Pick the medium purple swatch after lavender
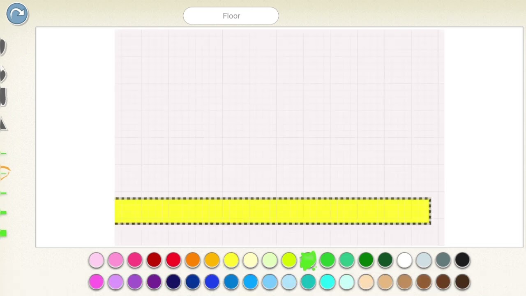The width and height of the screenshot is (526, 296). pos(135,282)
